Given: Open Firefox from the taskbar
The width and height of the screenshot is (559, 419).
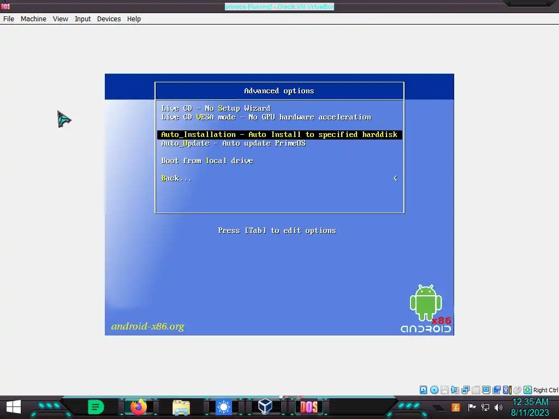Looking at the screenshot, I should click(138, 407).
